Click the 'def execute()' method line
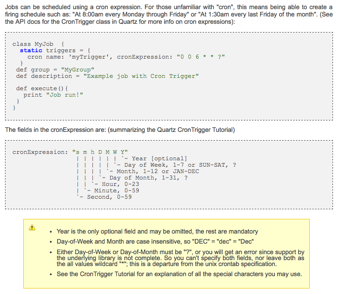 coord(42,88)
